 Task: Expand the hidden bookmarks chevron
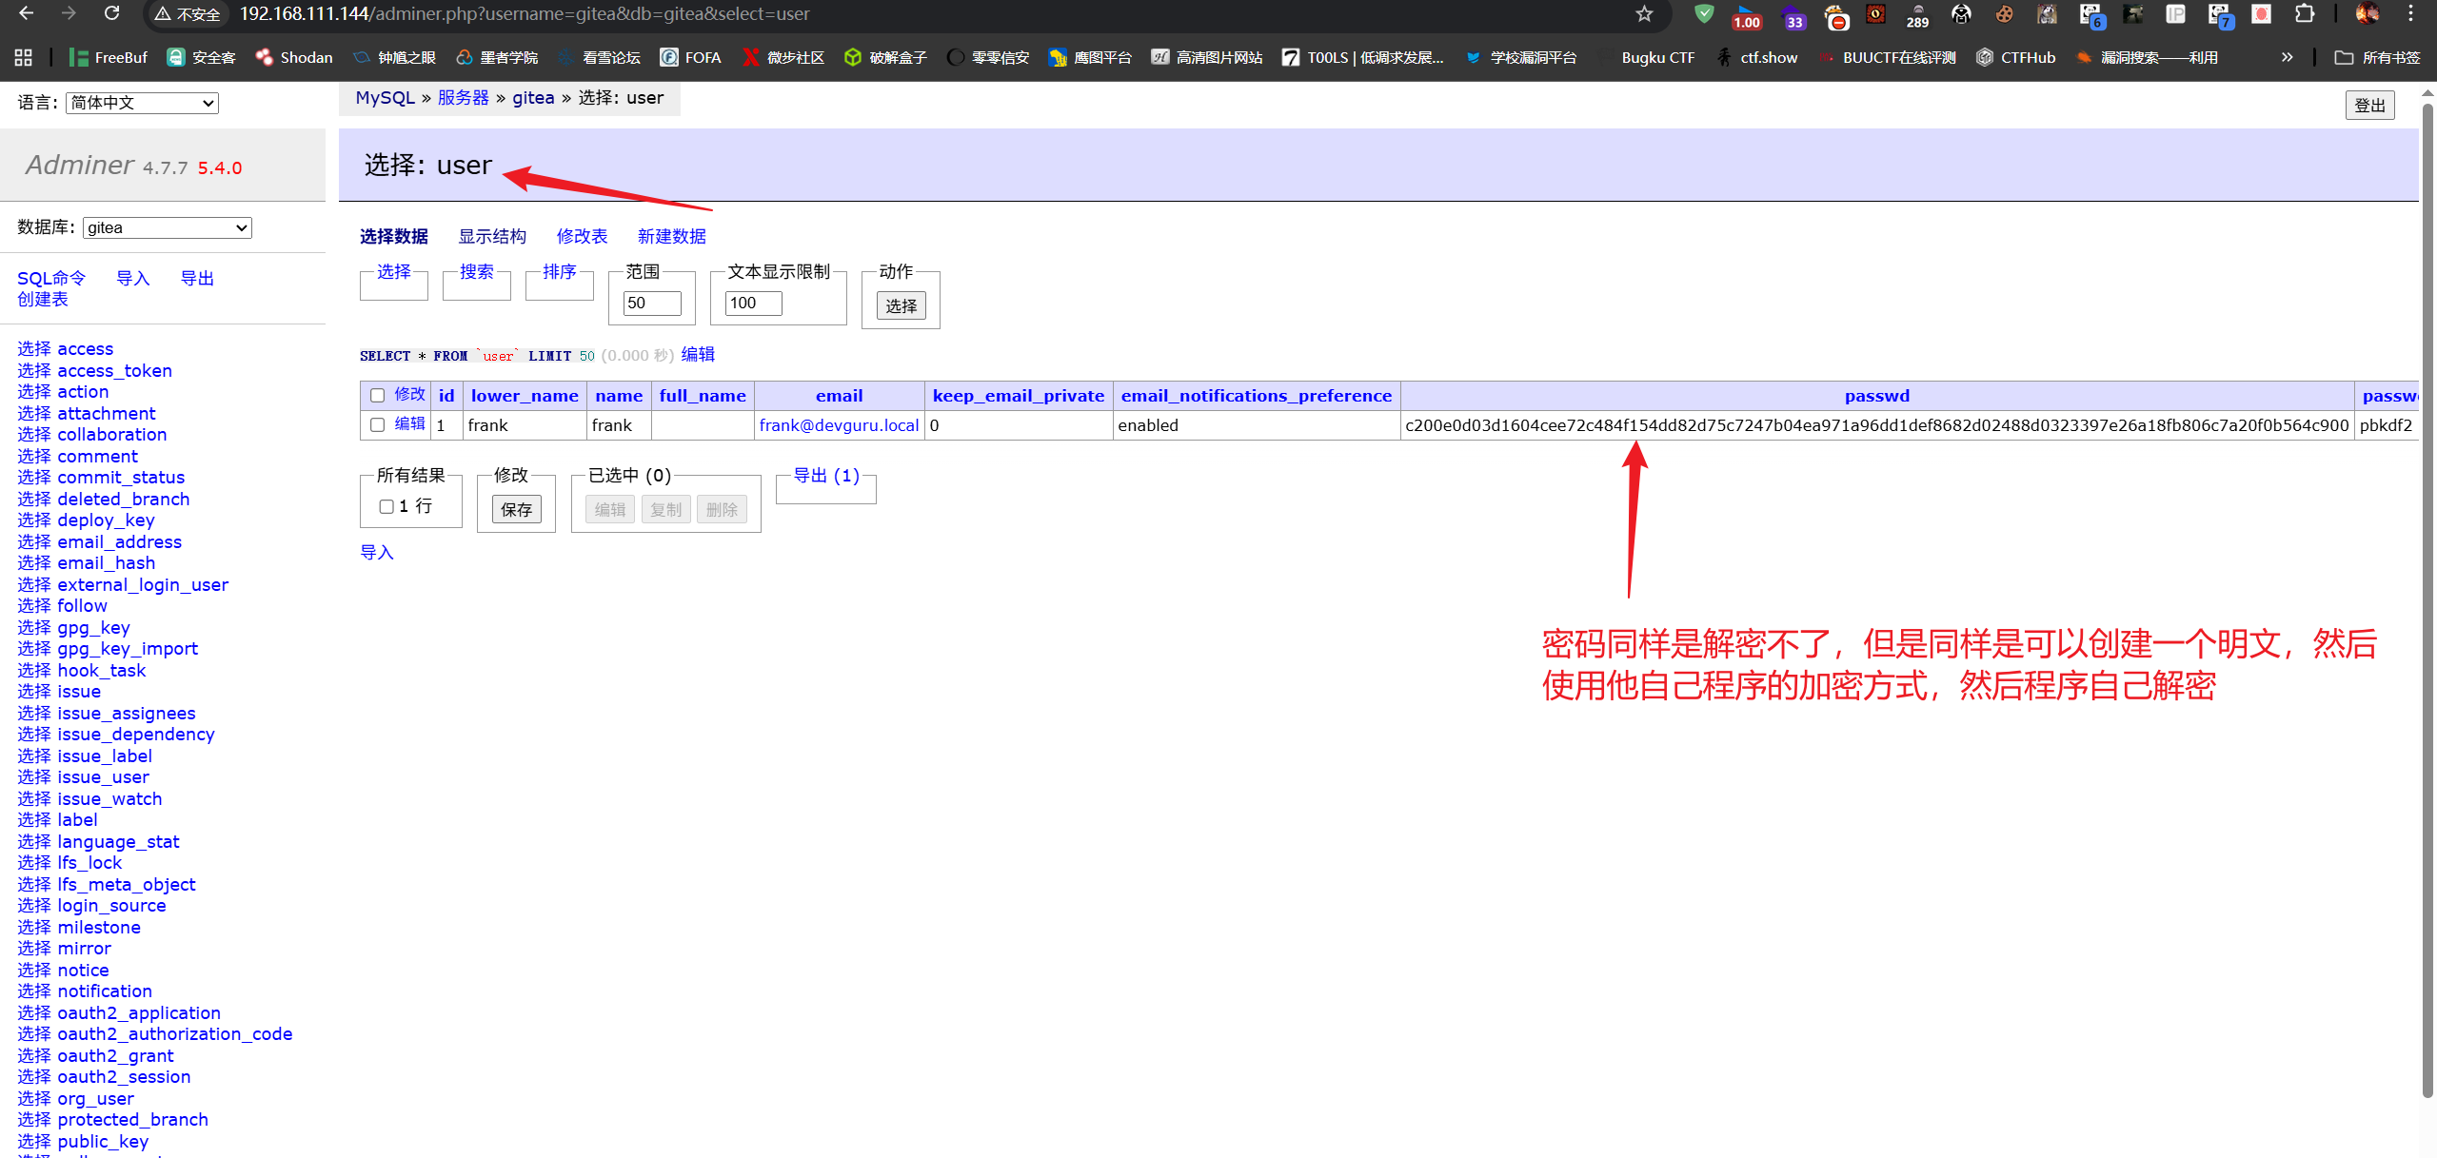pos(2287,57)
